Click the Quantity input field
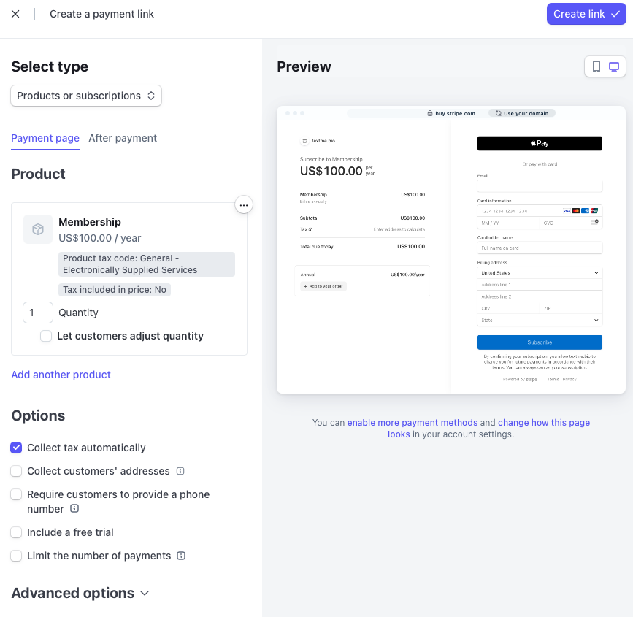 click(x=38, y=313)
